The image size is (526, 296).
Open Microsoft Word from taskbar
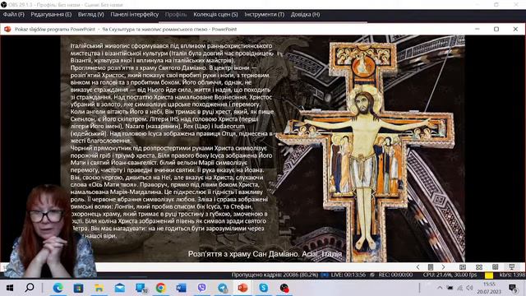pyautogui.click(x=181, y=288)
